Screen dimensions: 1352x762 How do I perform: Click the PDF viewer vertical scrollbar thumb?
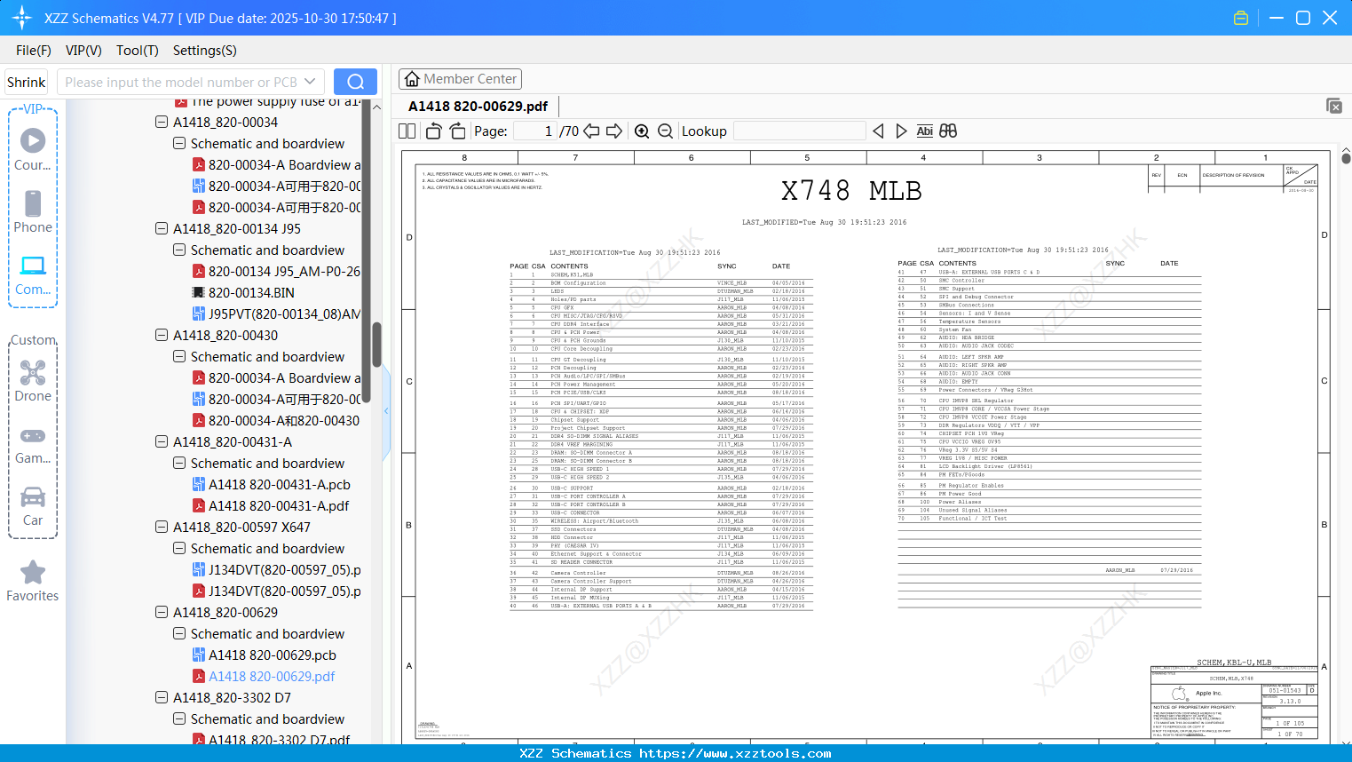pos(1346,159)
